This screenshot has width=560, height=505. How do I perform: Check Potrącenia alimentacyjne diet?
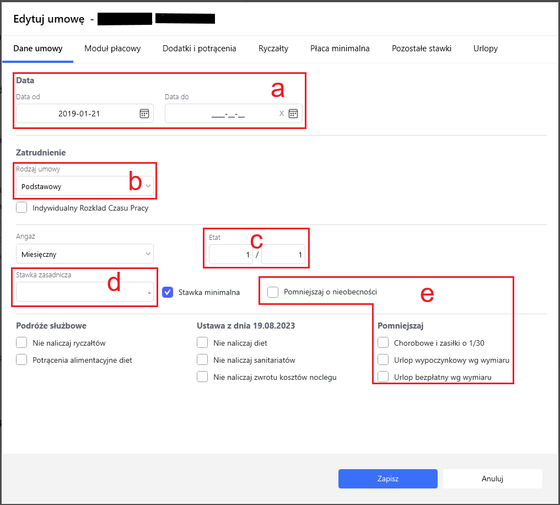[x=22, y=360]
